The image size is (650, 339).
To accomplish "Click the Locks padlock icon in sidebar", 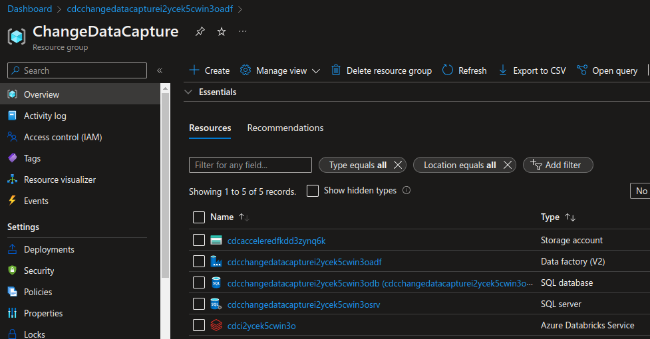I will pyautogui.click(x=13, y=334).
